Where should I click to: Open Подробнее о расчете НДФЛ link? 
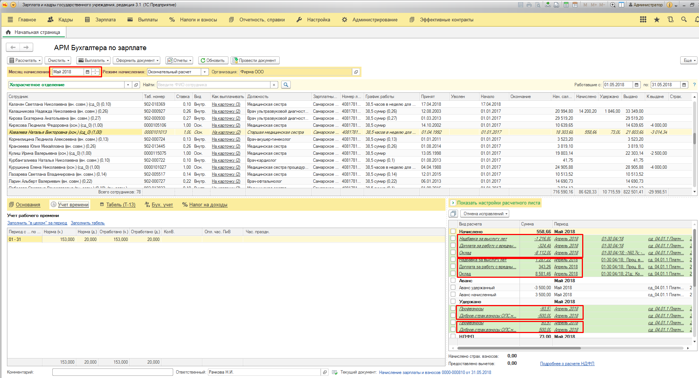pyautogui.click(x=567, y=364)
